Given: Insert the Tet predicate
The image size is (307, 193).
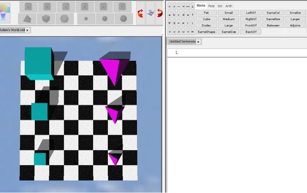Looking at the screenshot, I should coord(207,13).
